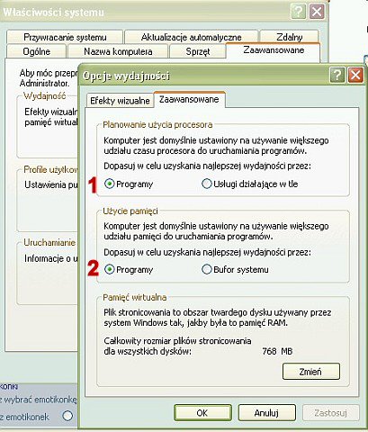This screenshot has height=432, width=368.
Task: Switch to the Sprzęt tab
Action: (197, 51)
